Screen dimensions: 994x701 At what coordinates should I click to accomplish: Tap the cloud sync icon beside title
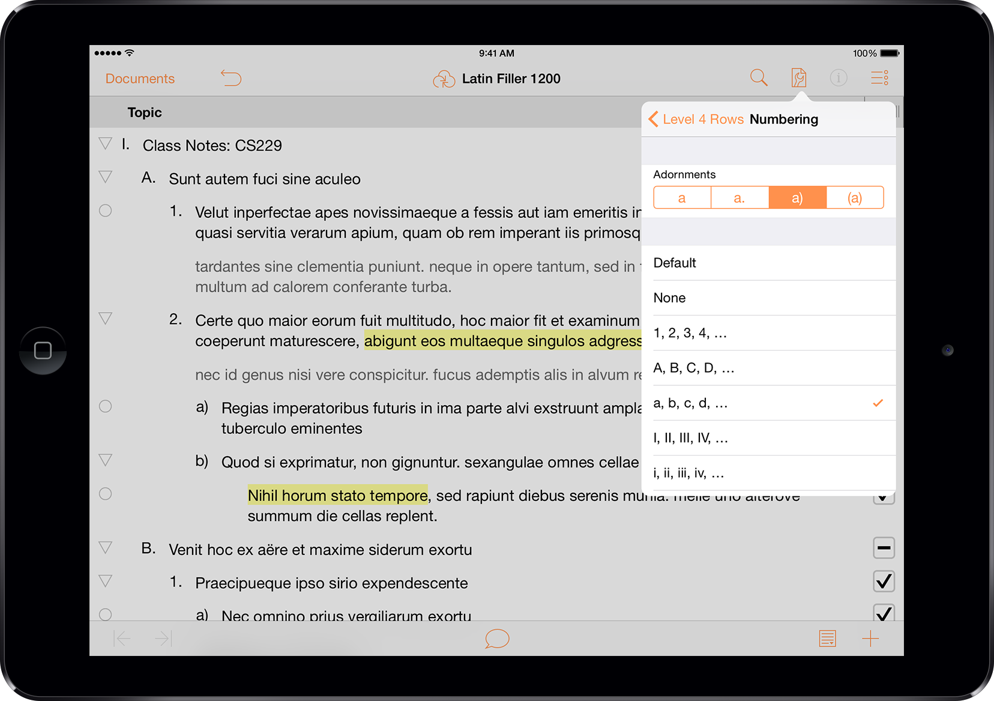point(444,79)
